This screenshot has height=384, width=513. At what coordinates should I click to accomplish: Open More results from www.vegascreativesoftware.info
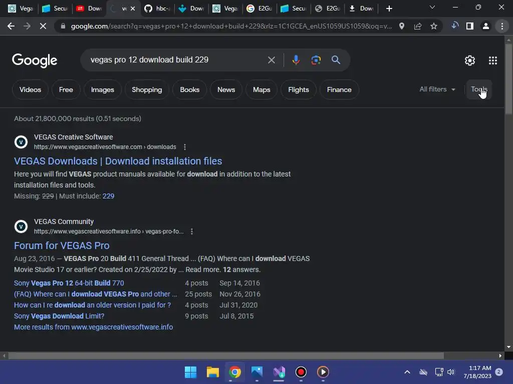pos(93,327)
